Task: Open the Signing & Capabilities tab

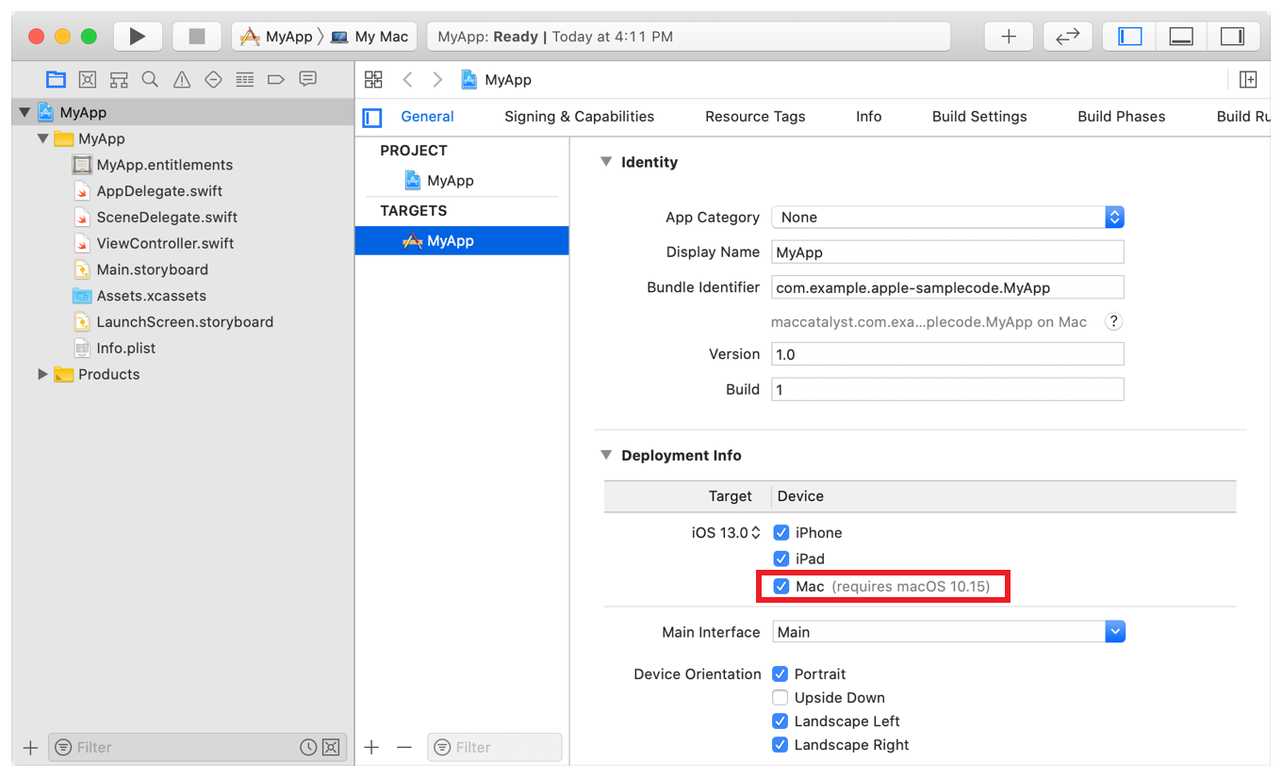Action: (579, 117)
